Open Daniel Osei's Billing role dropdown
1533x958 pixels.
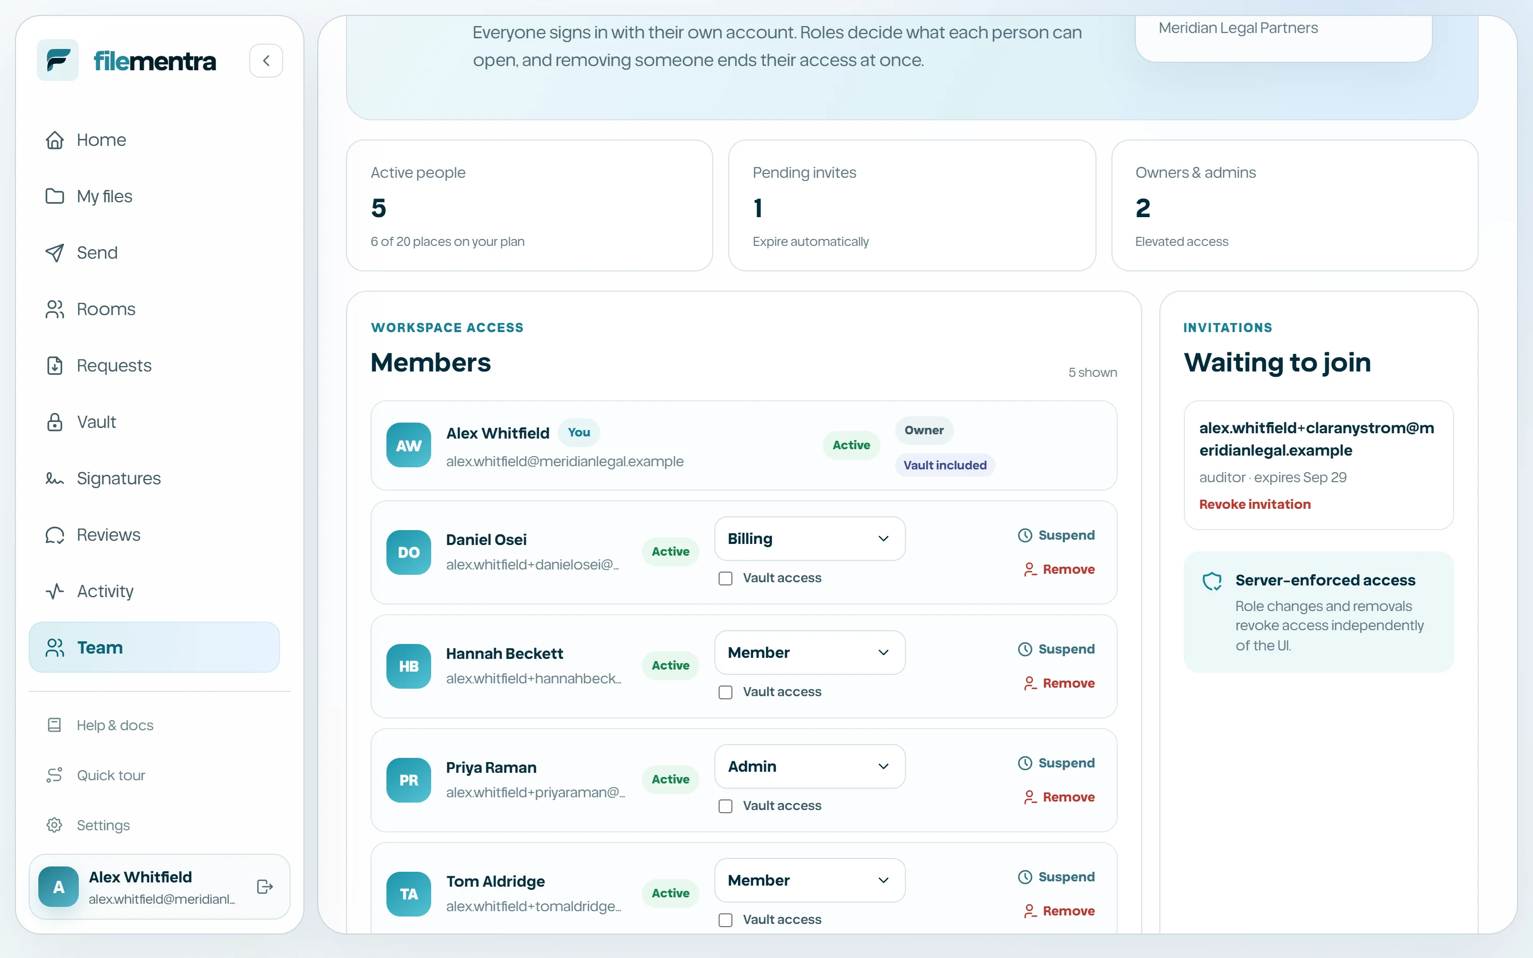[810, 539]
